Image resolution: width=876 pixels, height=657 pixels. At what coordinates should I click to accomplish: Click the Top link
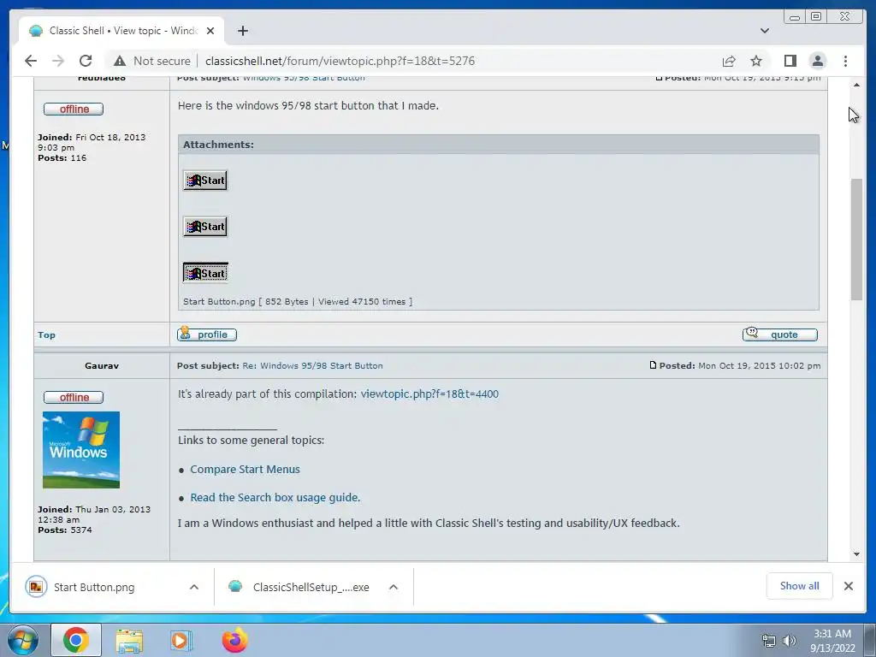tap(46, 334)
